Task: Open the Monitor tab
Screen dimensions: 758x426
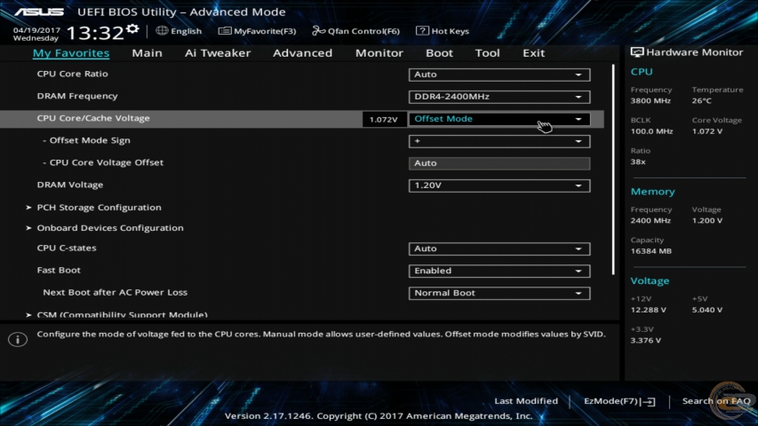Action: 379,53
